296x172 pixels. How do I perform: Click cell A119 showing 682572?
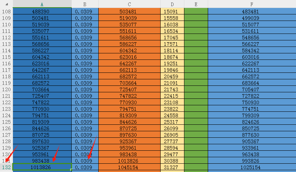point(42,83)
